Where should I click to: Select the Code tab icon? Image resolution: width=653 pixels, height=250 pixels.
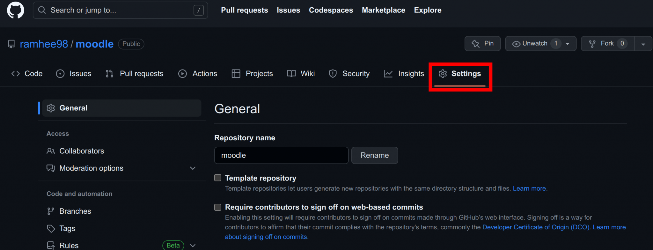15,73
